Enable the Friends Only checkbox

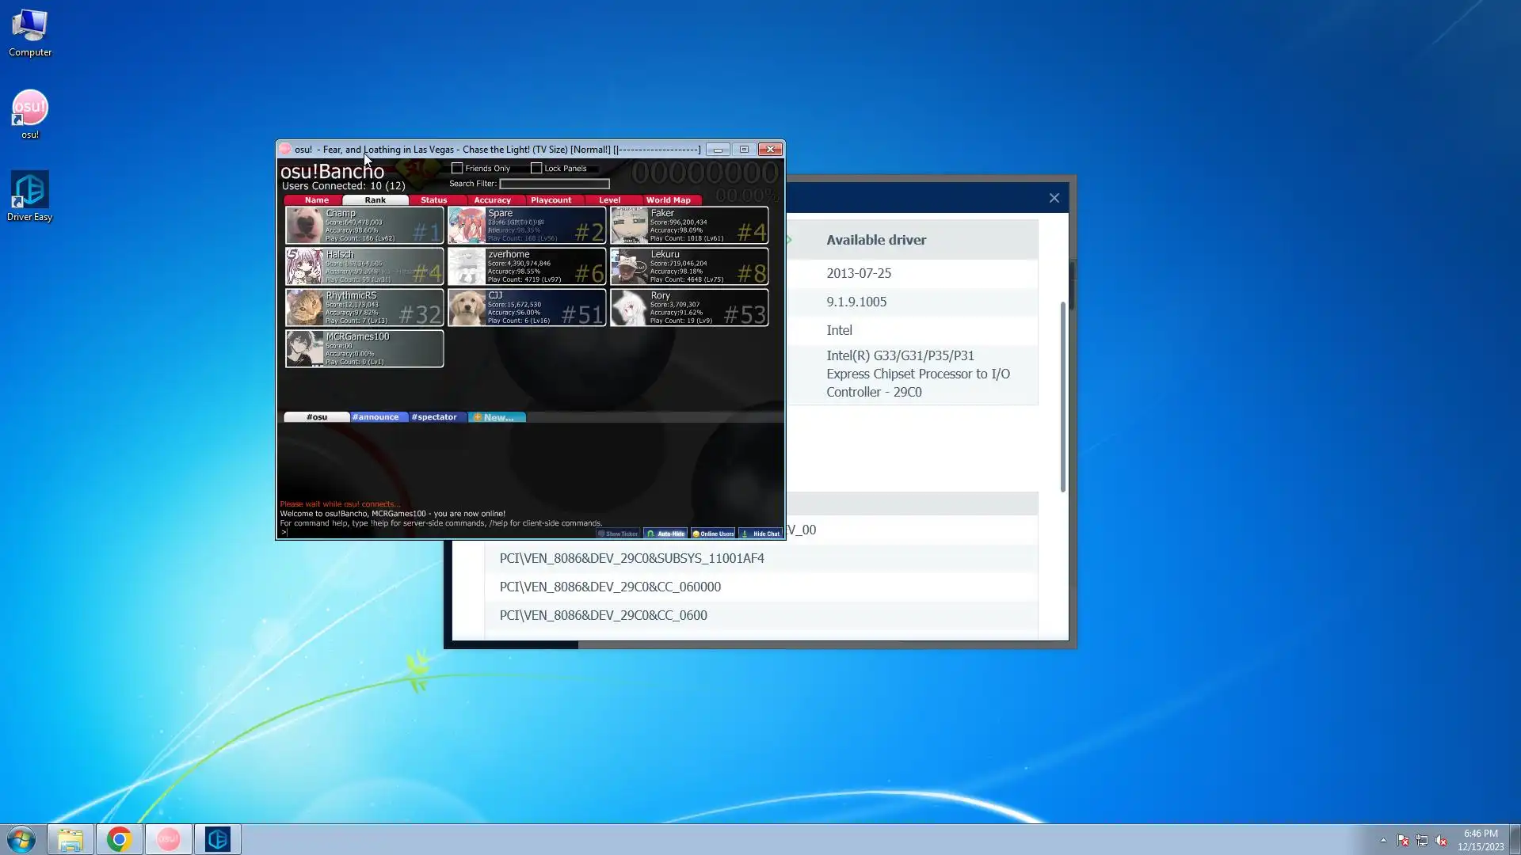[457, 168]
